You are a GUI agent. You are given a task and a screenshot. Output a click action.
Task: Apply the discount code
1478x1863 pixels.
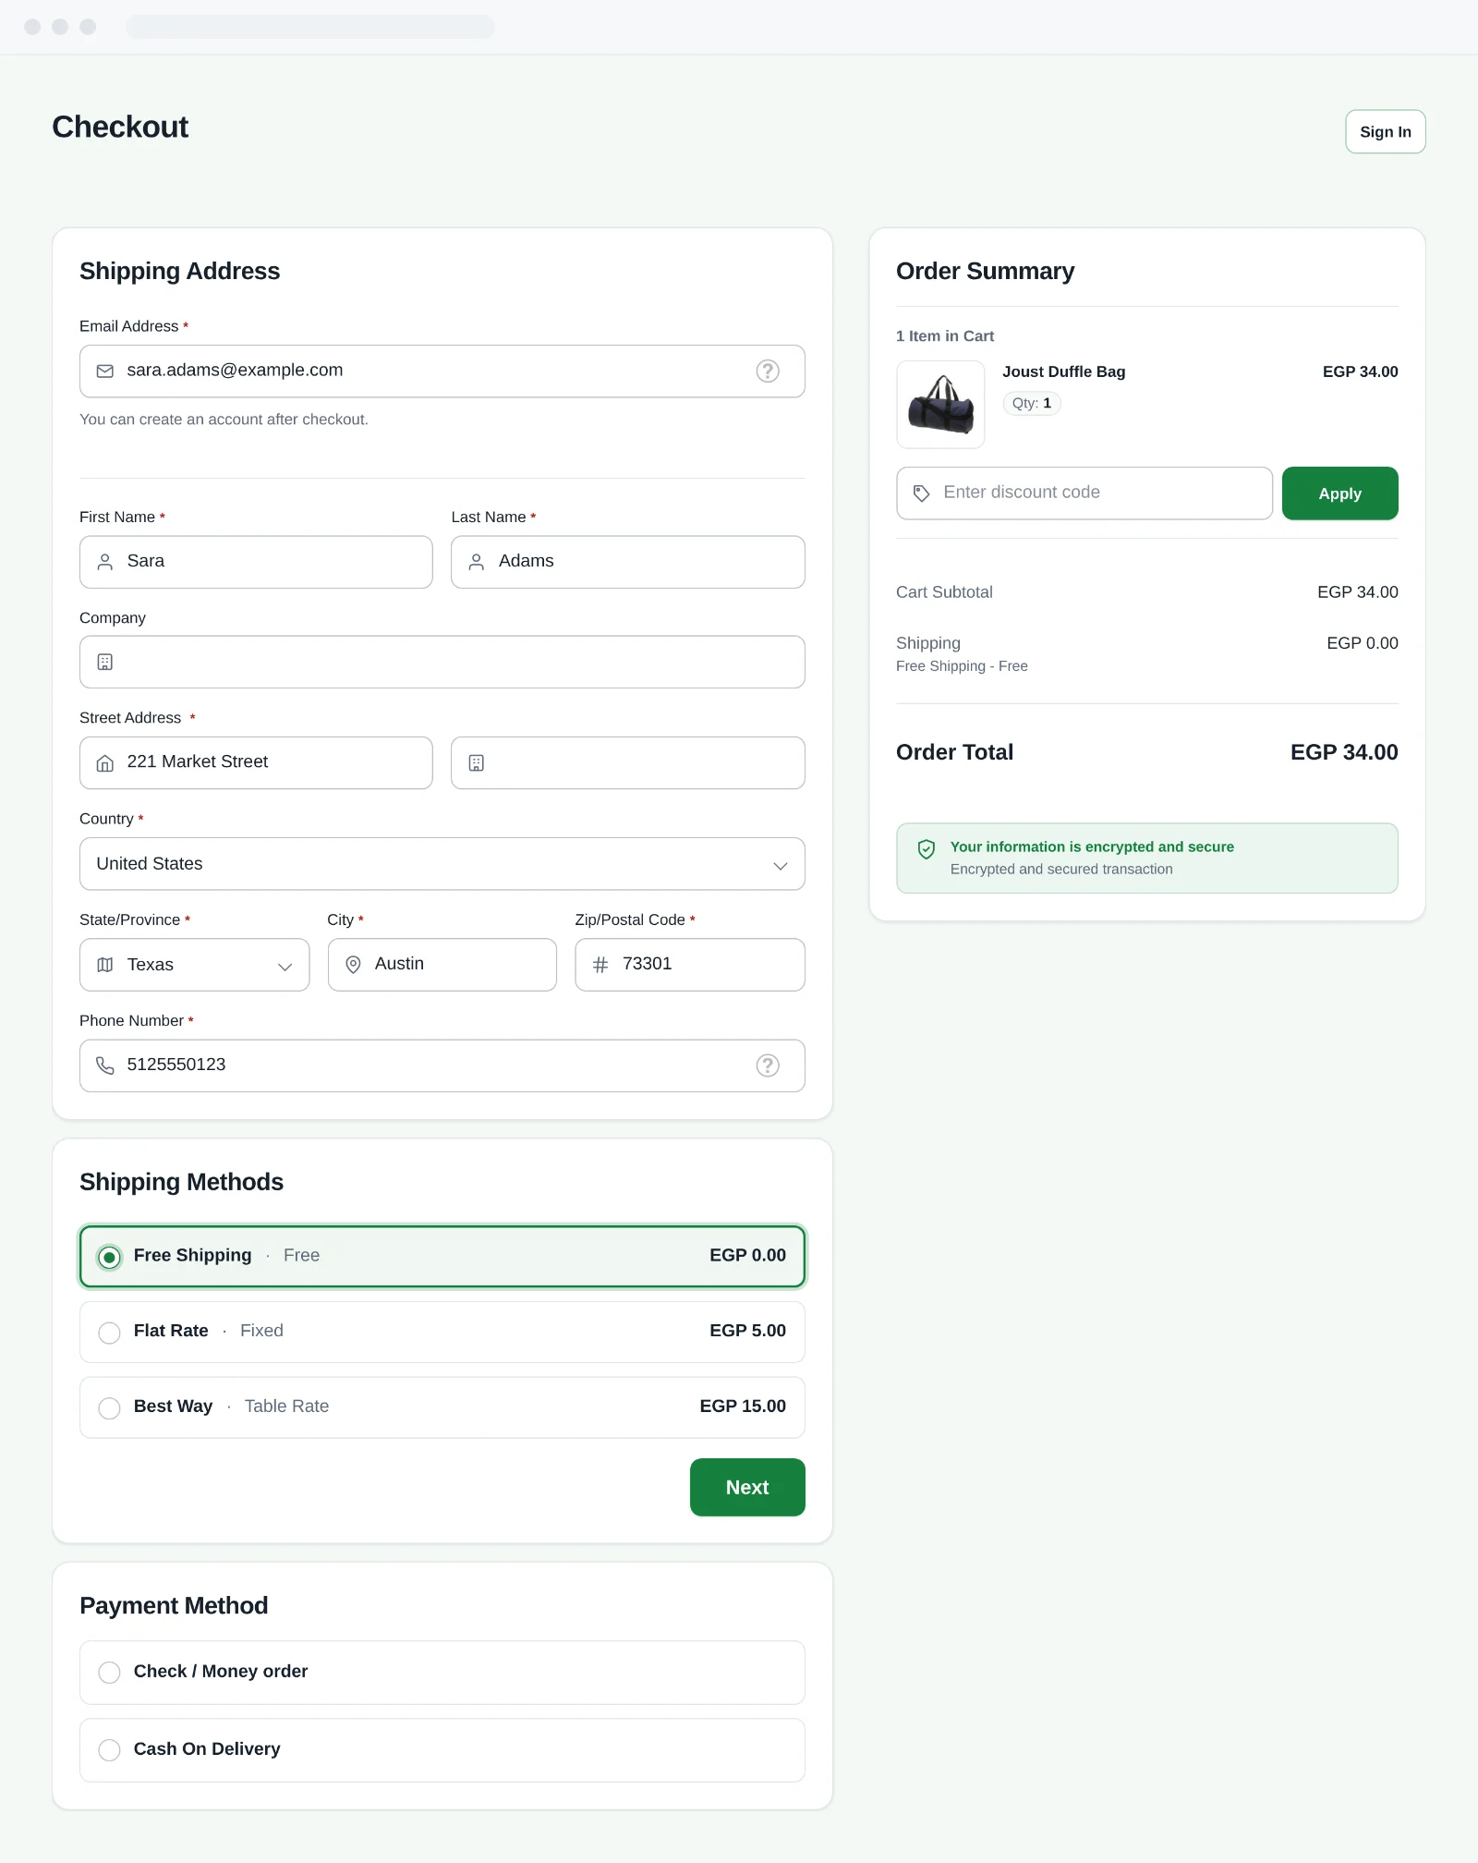(x=1340, y=493)
